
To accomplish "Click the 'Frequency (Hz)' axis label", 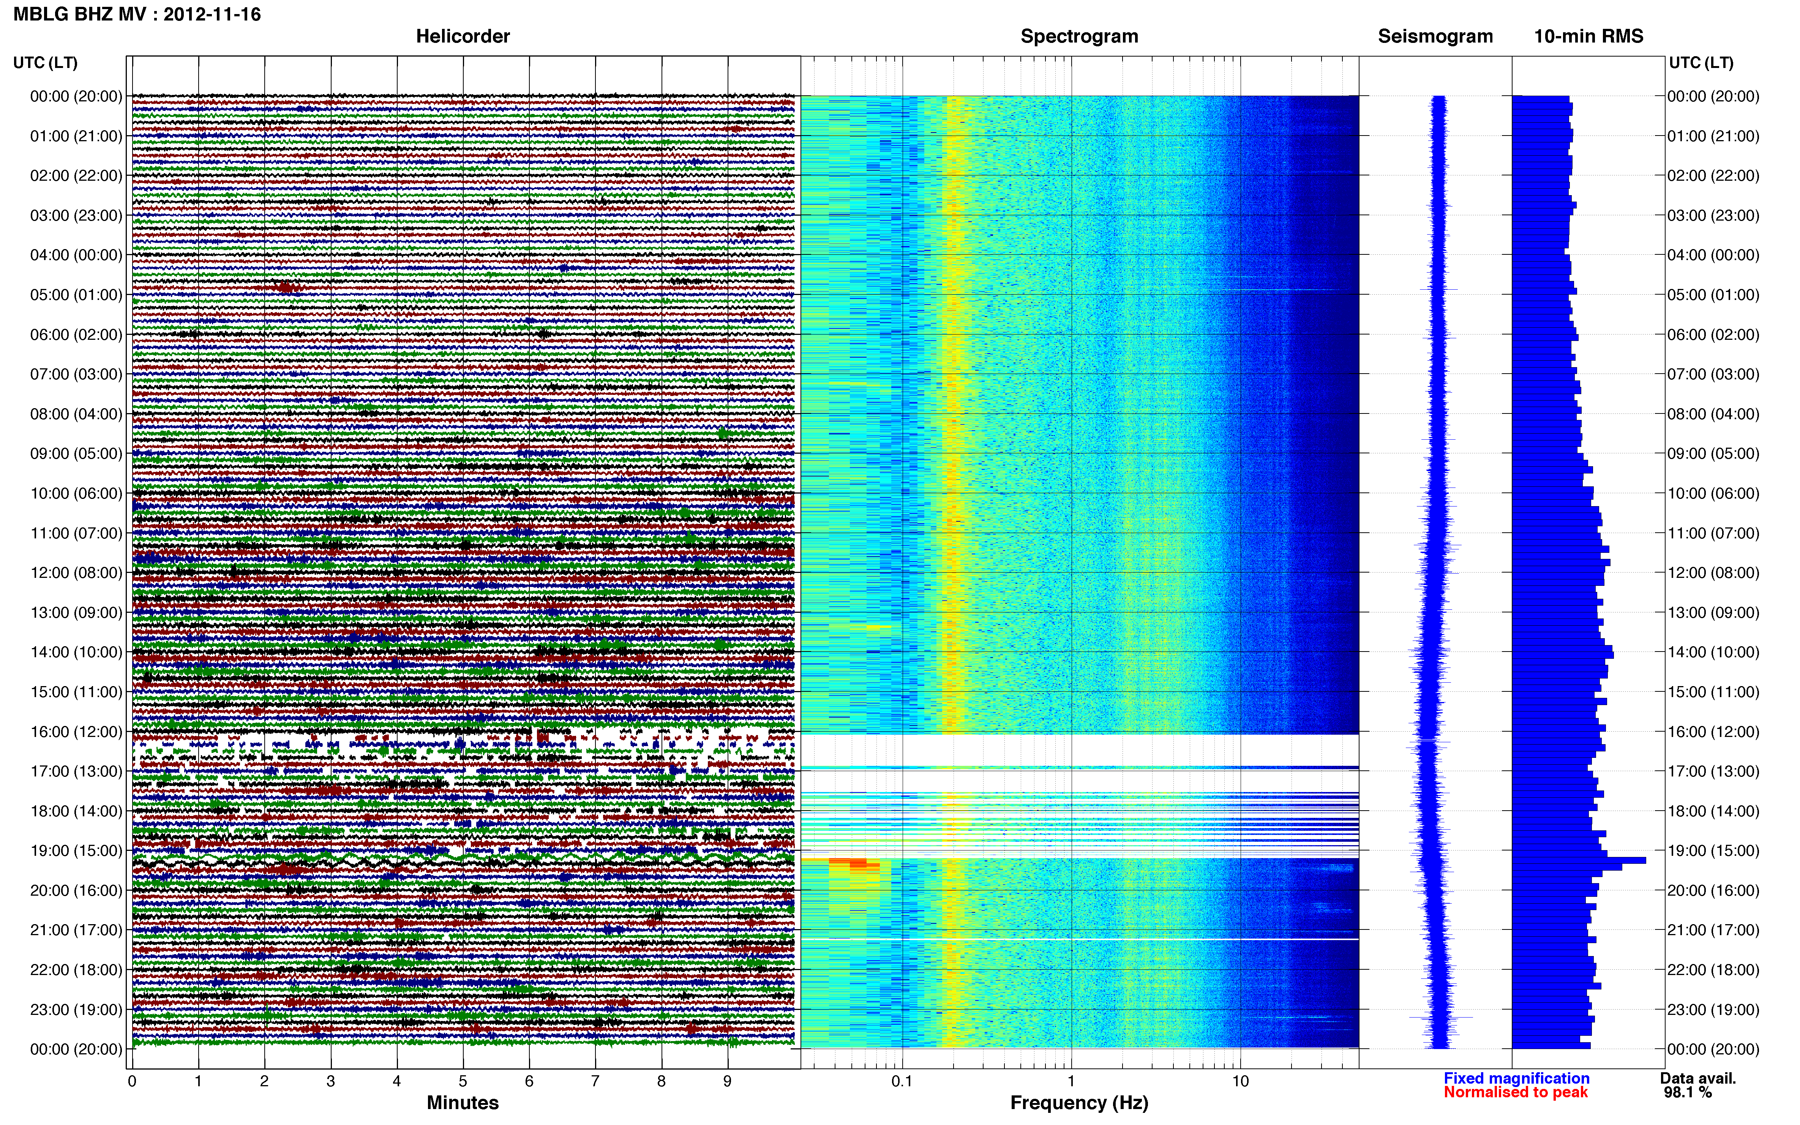I will pyautogui.click(x=1079, y=1103).
